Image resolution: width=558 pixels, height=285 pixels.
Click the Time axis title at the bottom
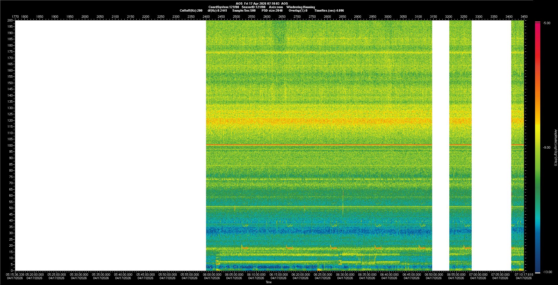(269, 282)
